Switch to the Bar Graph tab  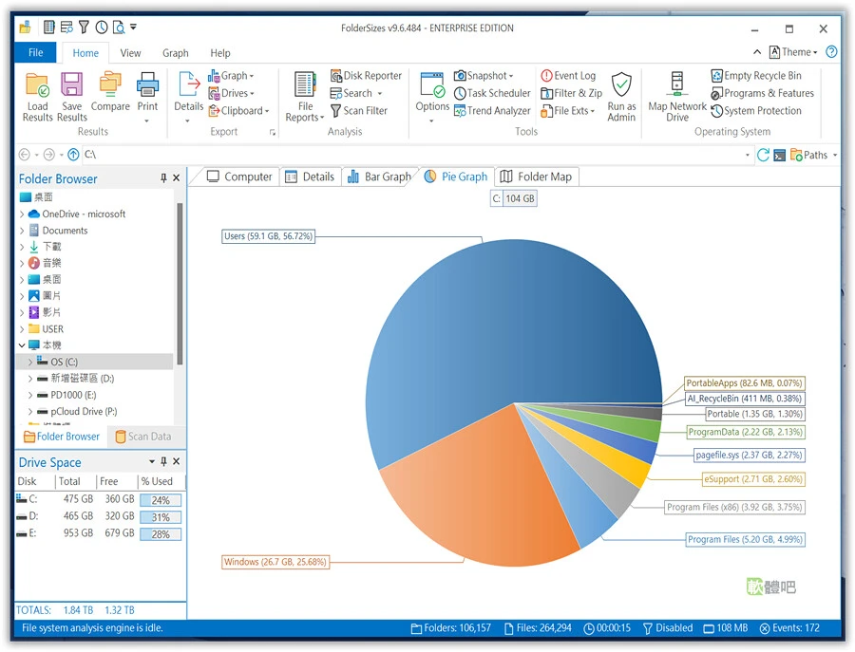379,177
